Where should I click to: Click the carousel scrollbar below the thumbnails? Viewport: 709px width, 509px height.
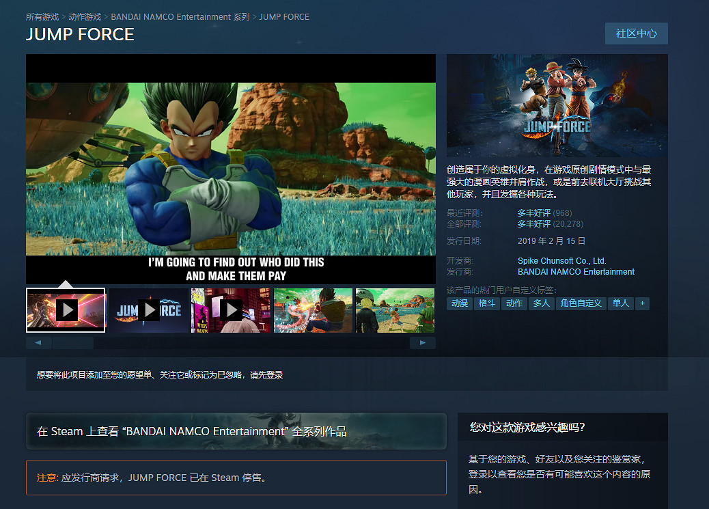[x=74, y=342]
